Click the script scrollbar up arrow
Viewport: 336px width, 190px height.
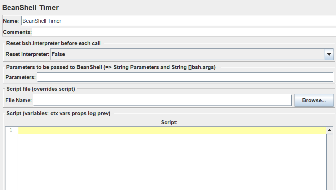[x=330, y=130]
